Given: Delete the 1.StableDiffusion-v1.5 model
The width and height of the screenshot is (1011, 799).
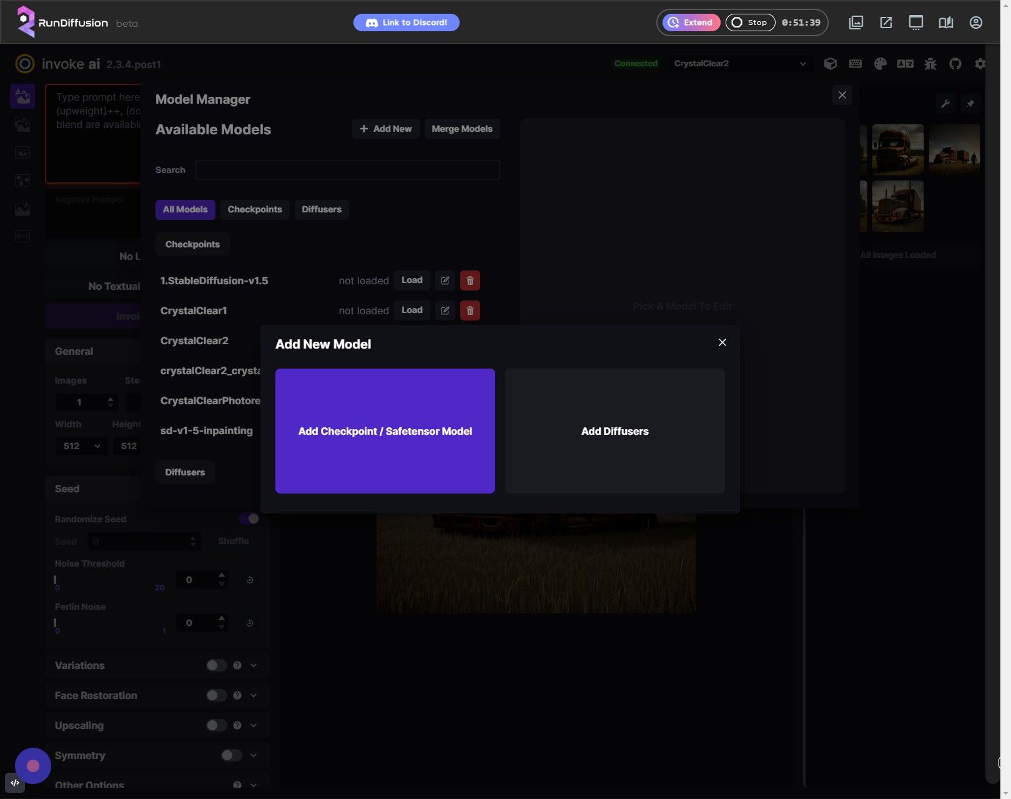Looking at the screenshot, I should [470, 280].
